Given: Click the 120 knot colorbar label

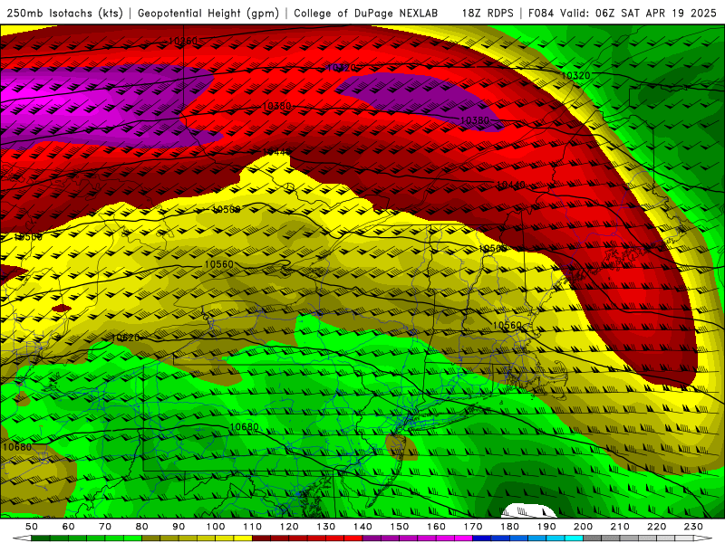Looking at the screenshot, I should 289,527.
